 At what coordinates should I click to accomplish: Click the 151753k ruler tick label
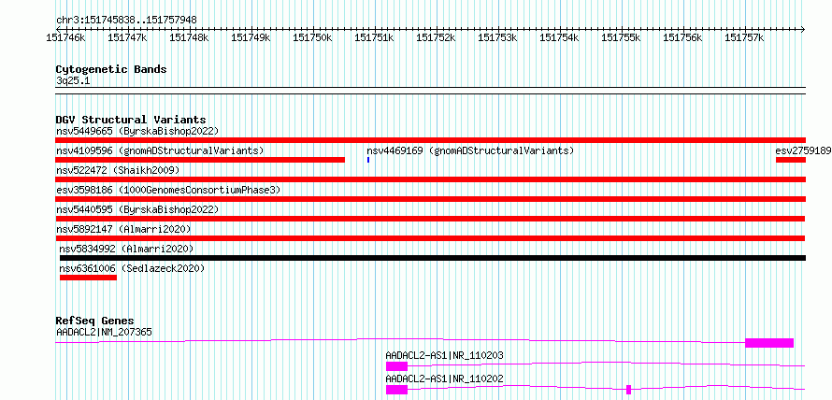coord(497,37)
